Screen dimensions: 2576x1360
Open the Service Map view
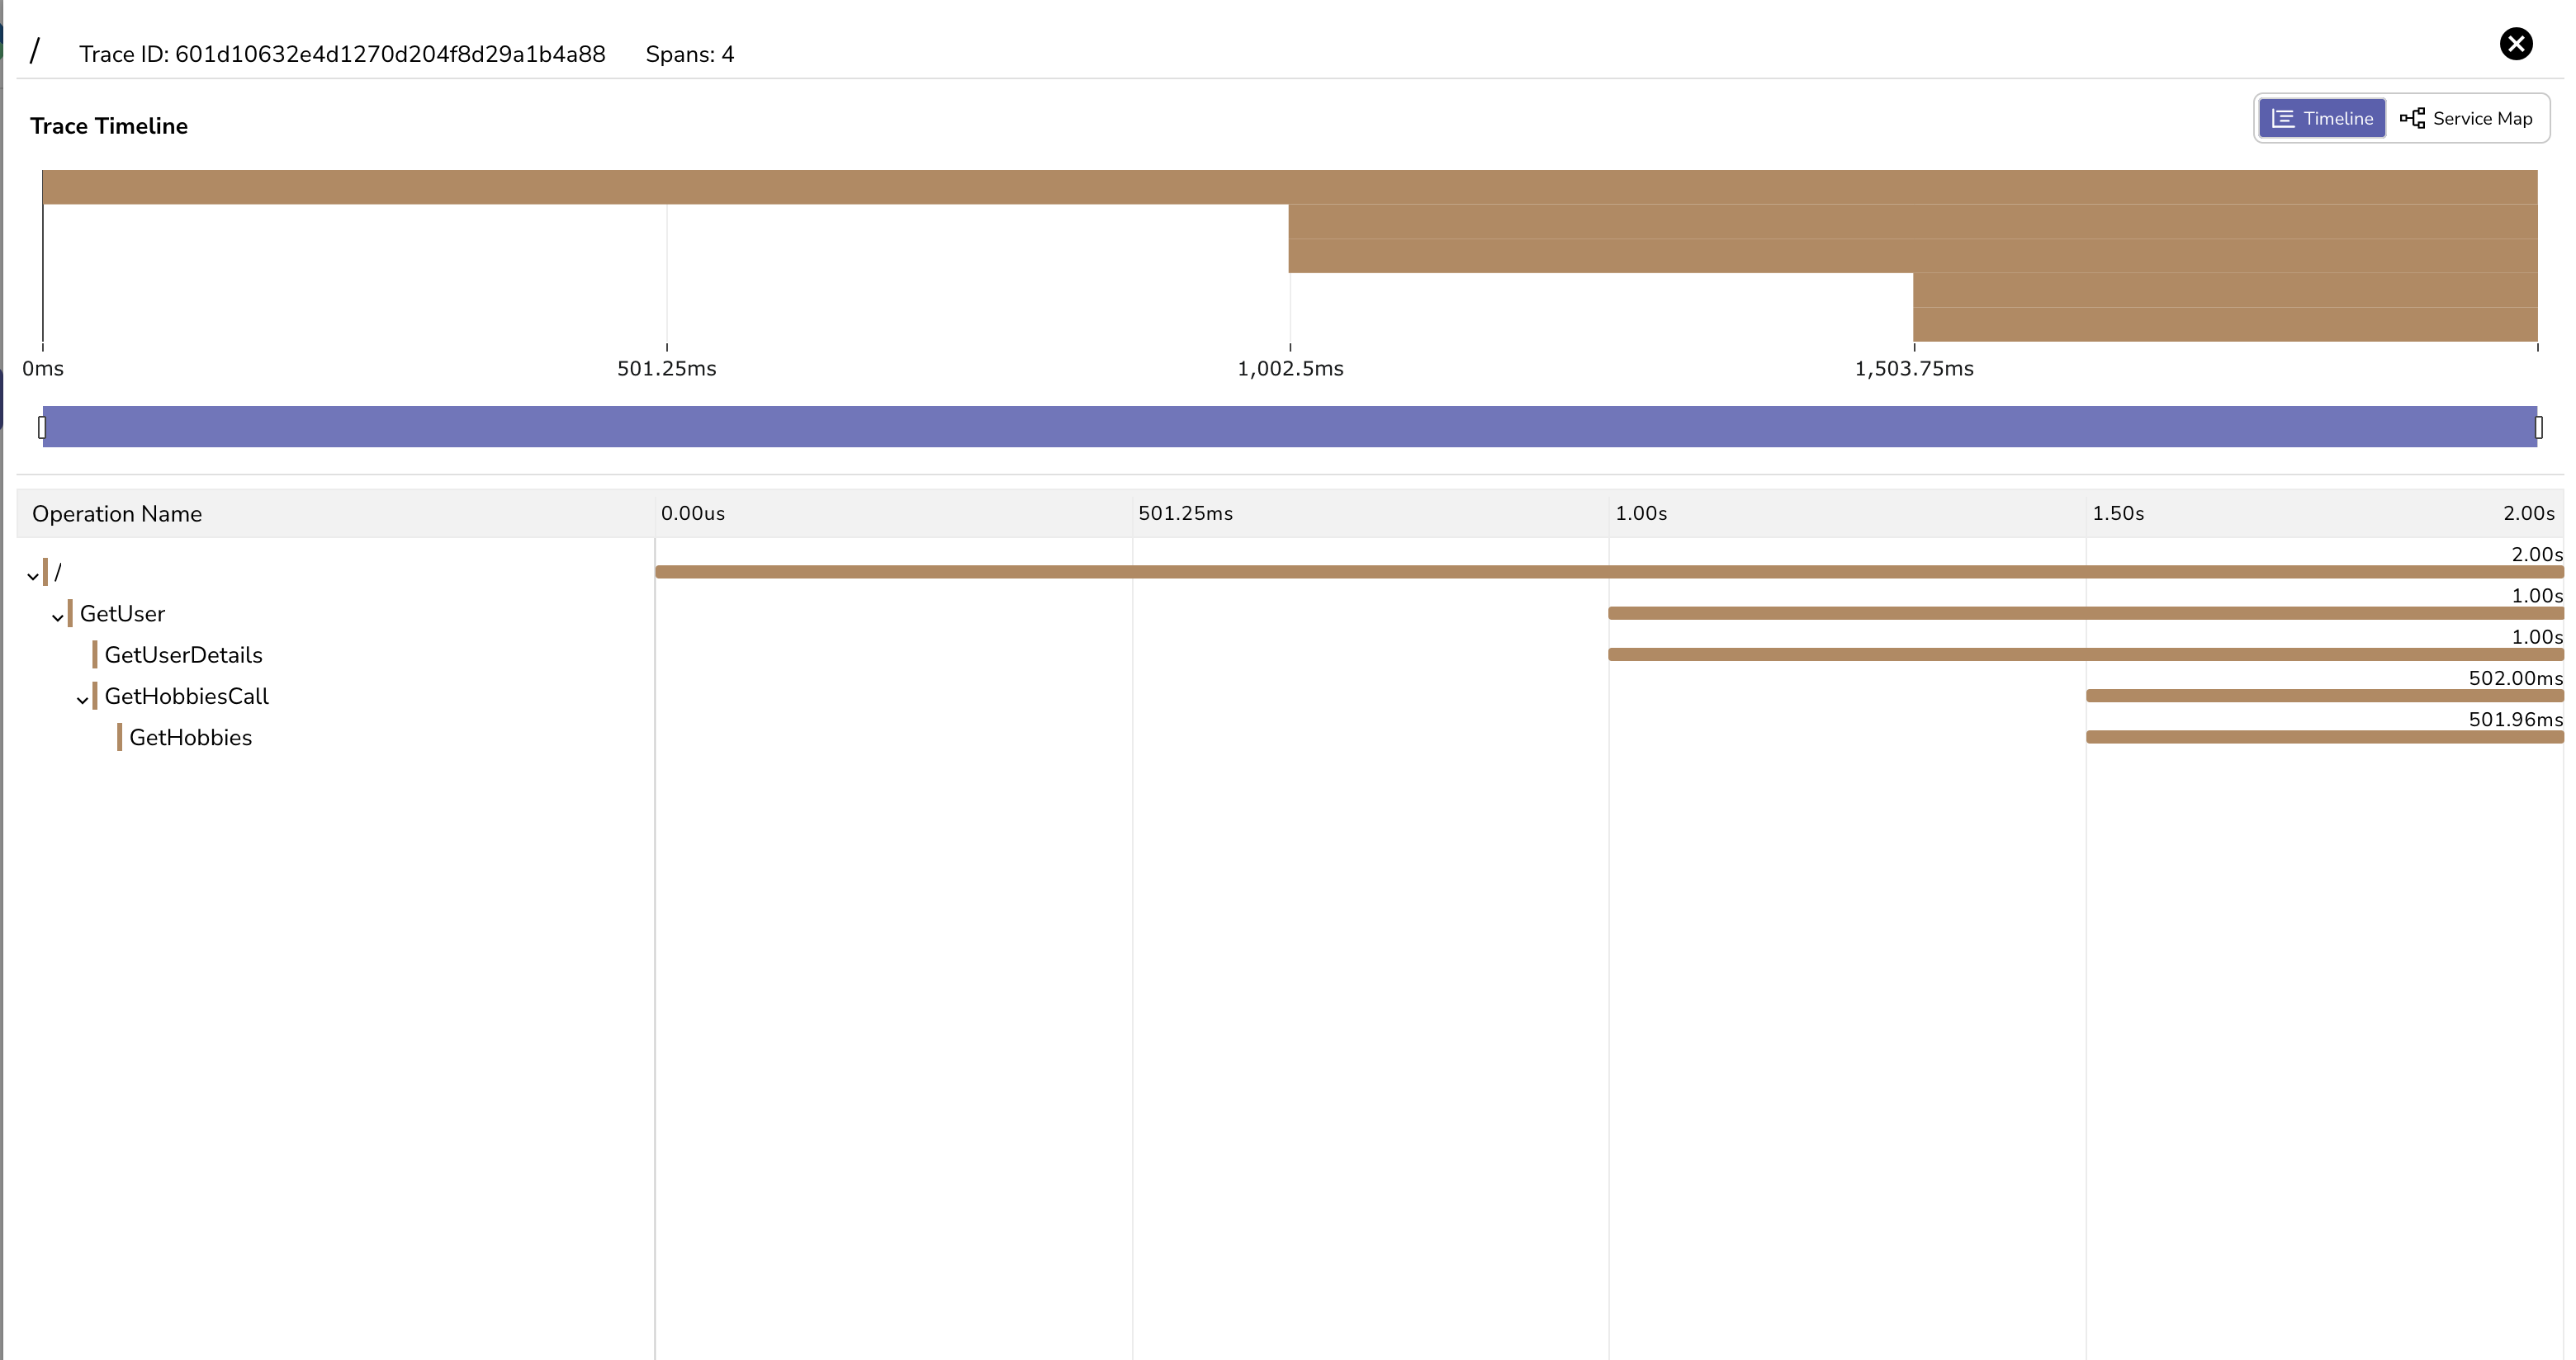pyautogui.click(x=2466, y=117)
